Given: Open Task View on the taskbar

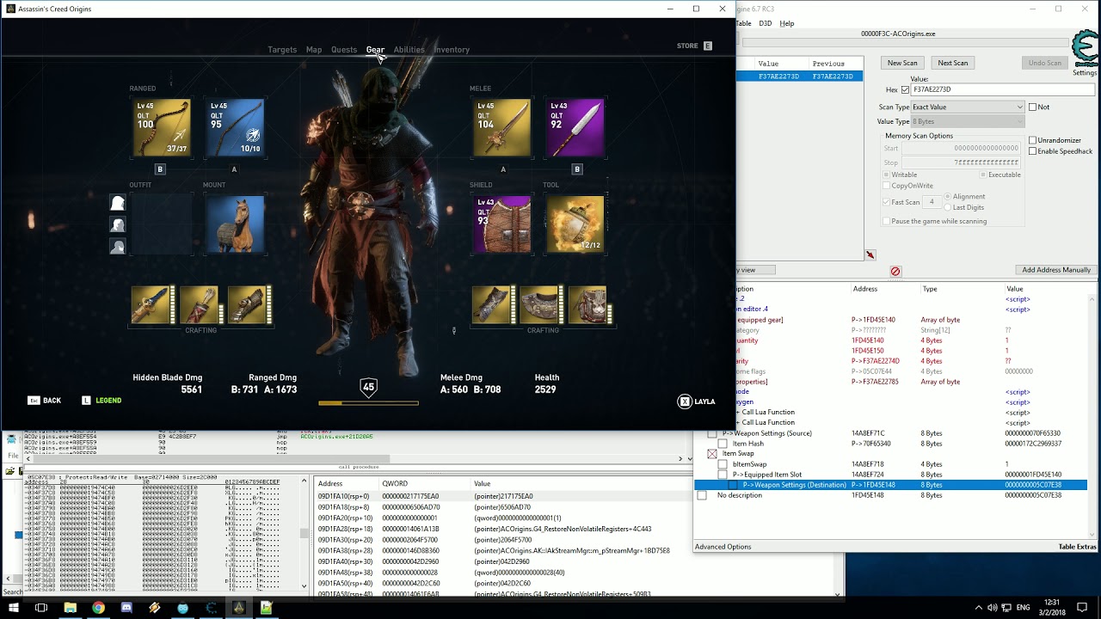Looking at the screenshot, I should pos(41,608).
